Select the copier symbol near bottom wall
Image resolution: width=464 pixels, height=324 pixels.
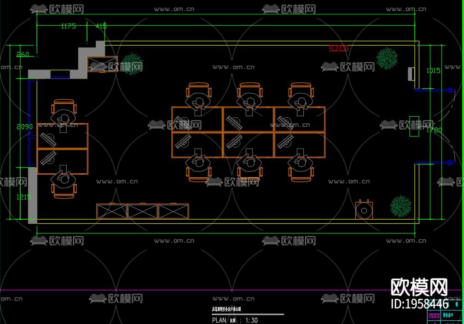click(x=364, y=210)
